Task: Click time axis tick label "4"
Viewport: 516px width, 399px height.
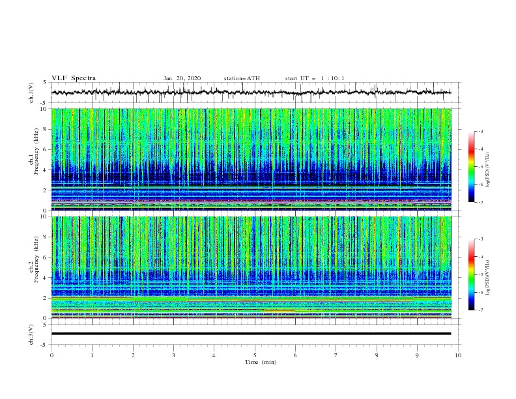Action: click(214, 355)
